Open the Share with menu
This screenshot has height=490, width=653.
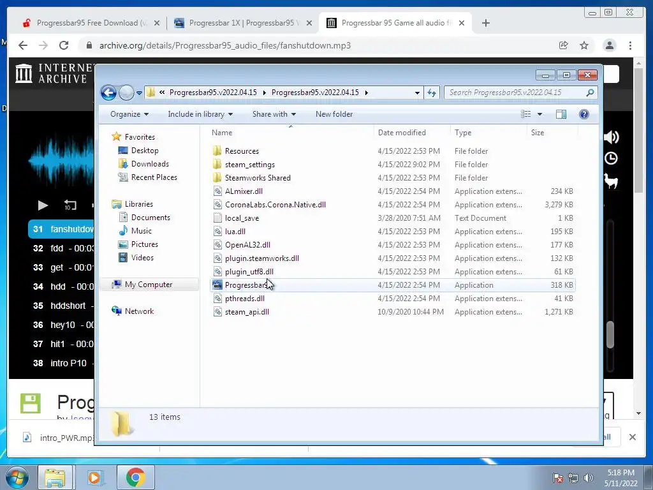(274, 114)
